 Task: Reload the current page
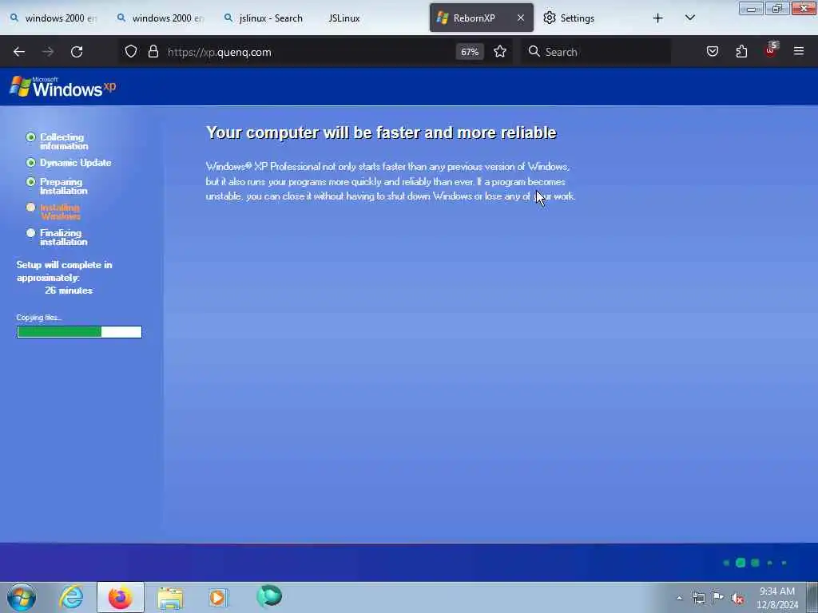click(x=77, y=52)
